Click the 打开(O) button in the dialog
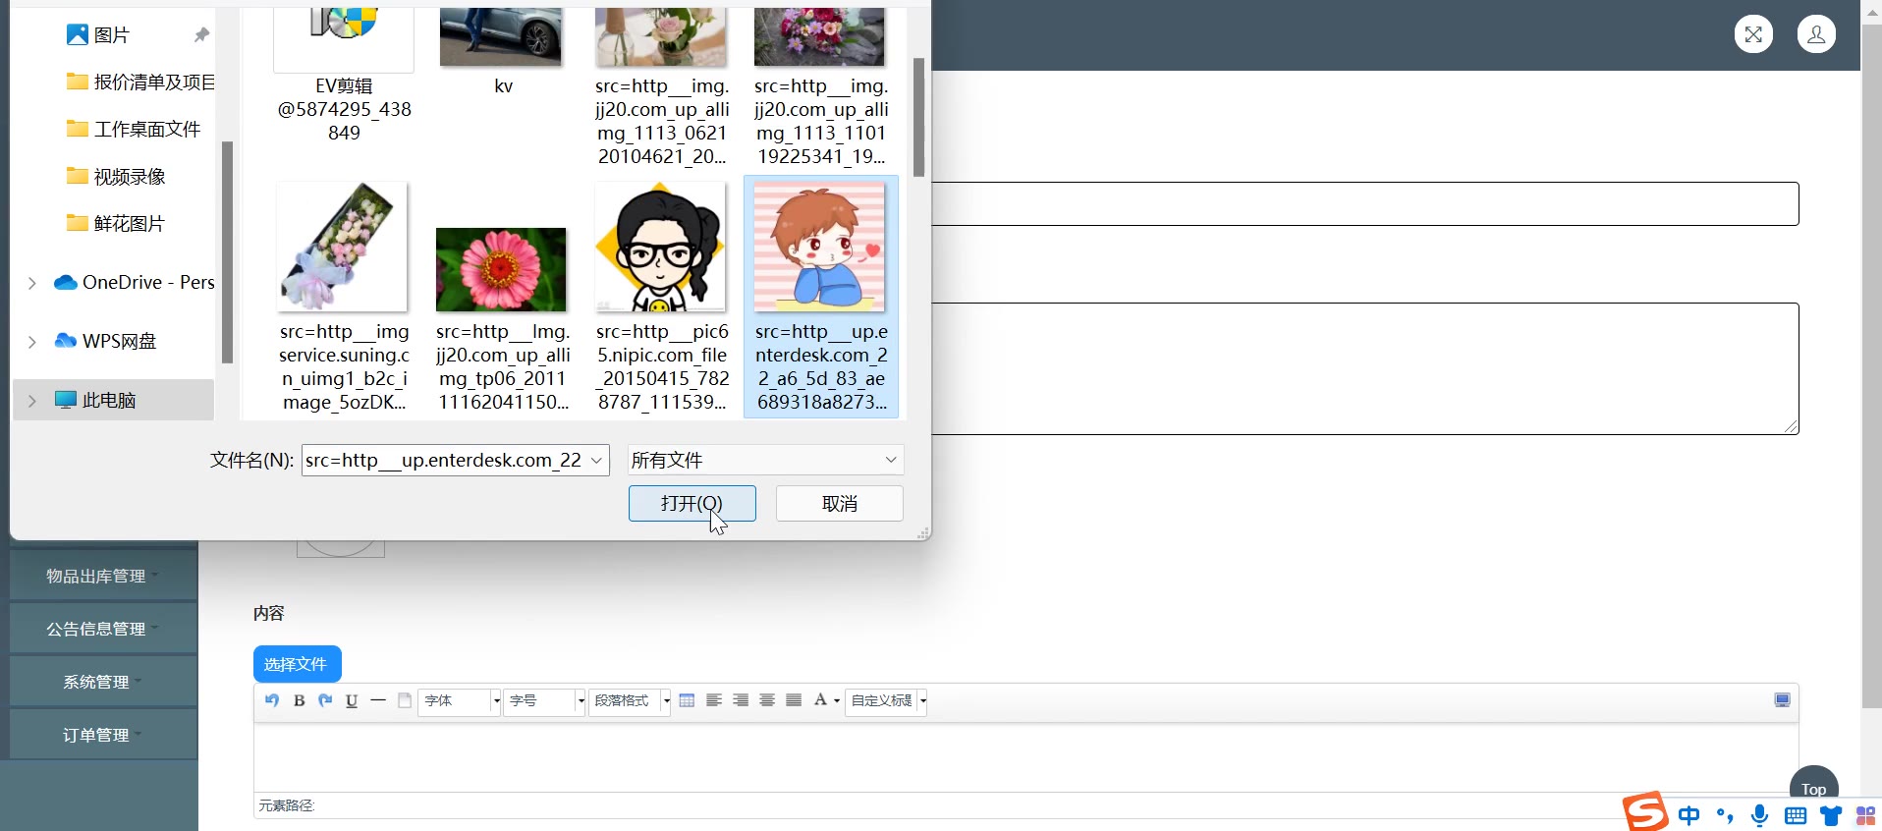This screenshot has height=831, width=1882. (x=692, y=504)
